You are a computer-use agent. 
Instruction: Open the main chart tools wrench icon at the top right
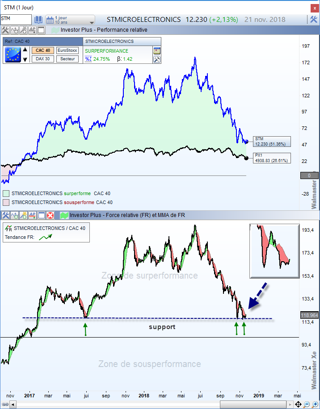click(x=313, y=19)
